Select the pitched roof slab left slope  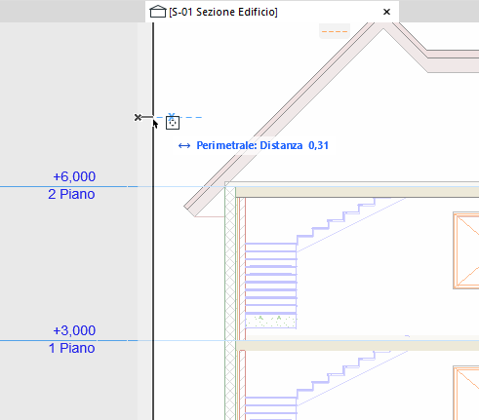283,119
